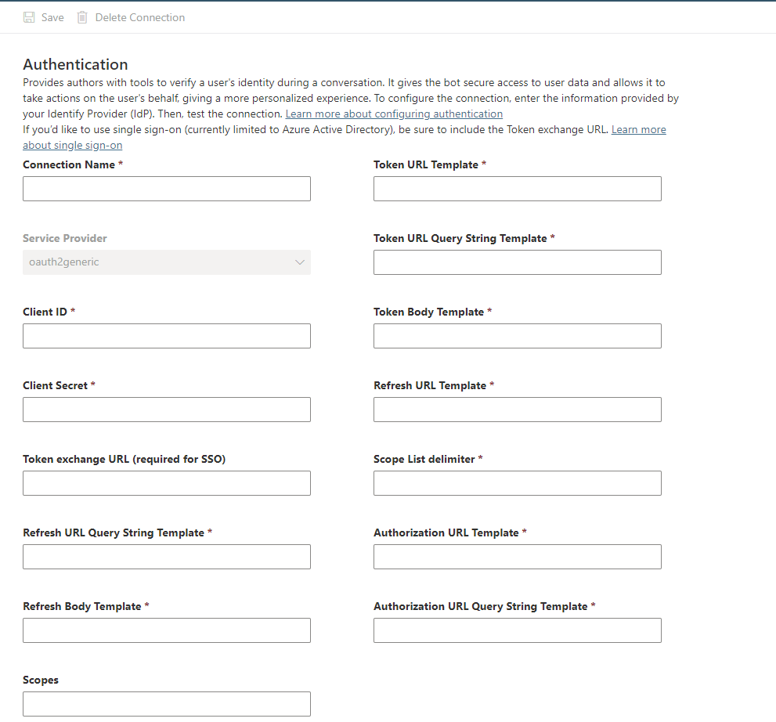Click the Refresh URL Template label
This screenshot has width=776, height=722.
[x=430, y=385]
